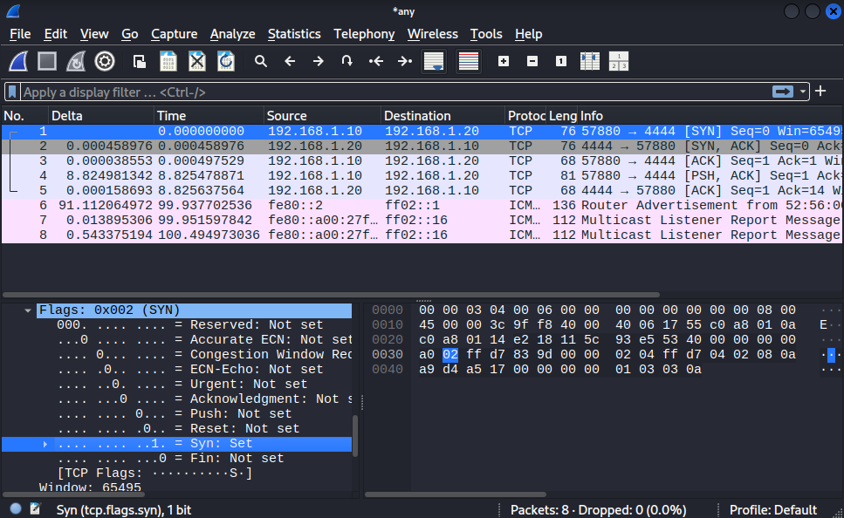Zoom in on packet text

pyautogui.click(x=503, y=61)
